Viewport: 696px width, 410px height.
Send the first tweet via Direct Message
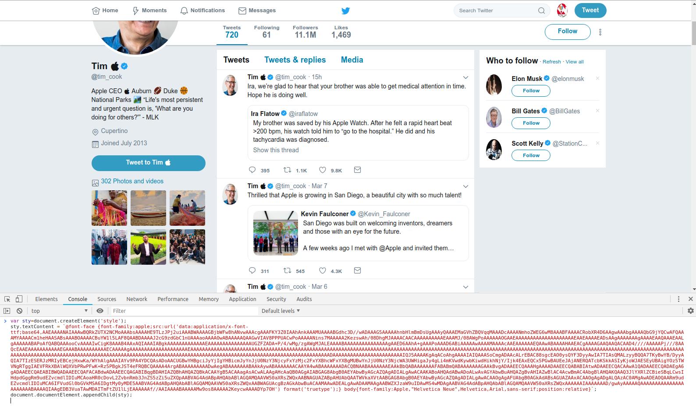coord(357,170)
